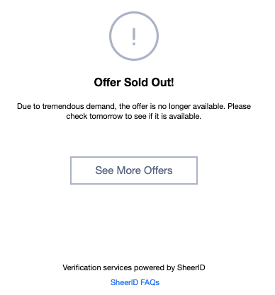
Task: Click the word 'See' on outlined button
Action: [104, 170]
